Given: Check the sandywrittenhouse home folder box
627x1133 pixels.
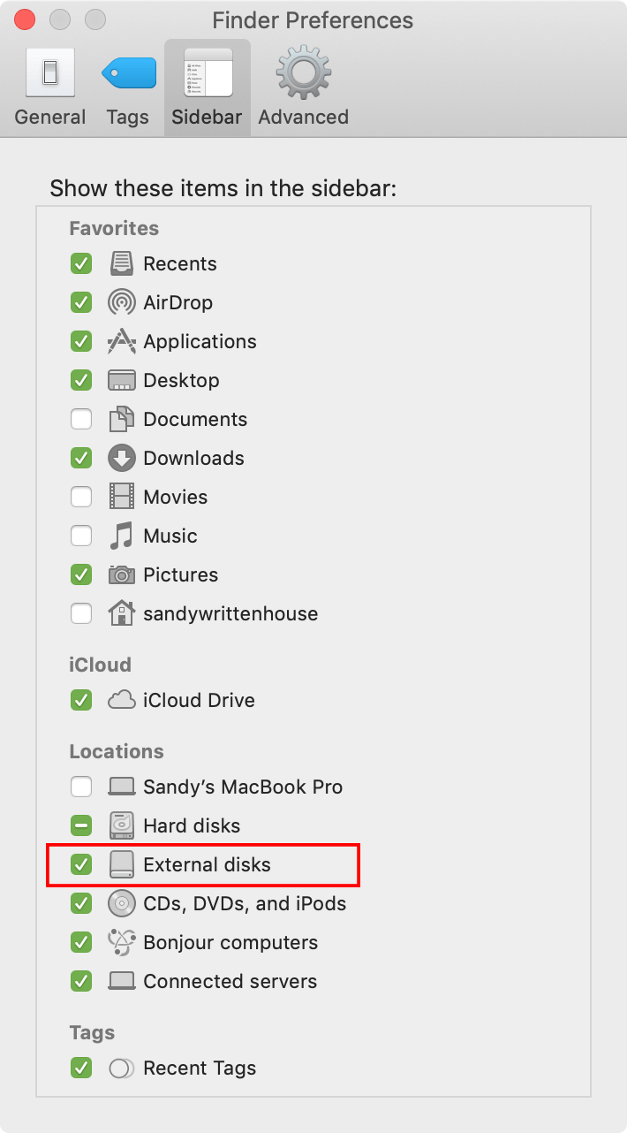Looking at the screenshot, I should (x=81, y=613).
